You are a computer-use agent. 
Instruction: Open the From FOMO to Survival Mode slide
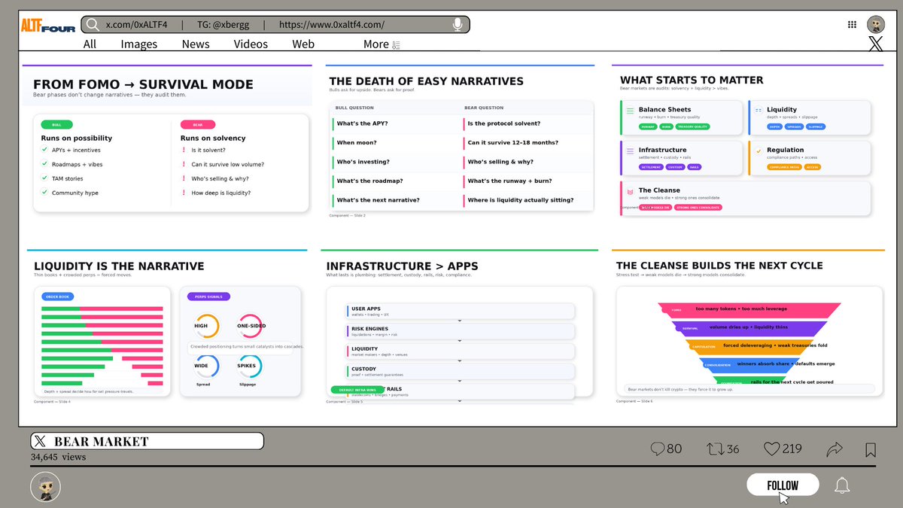click(167, 138)
